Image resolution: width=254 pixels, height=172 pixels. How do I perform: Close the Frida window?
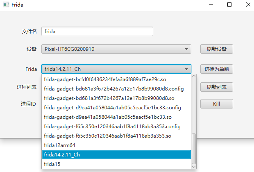pyautogui.click(x=248, y=5)
